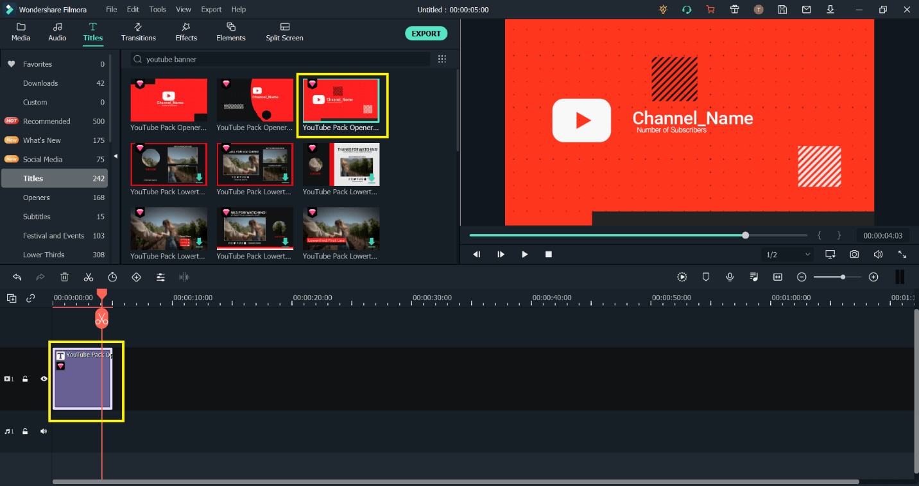Open the shopping cart icon

pyautogui.click(x=710, y=10)
